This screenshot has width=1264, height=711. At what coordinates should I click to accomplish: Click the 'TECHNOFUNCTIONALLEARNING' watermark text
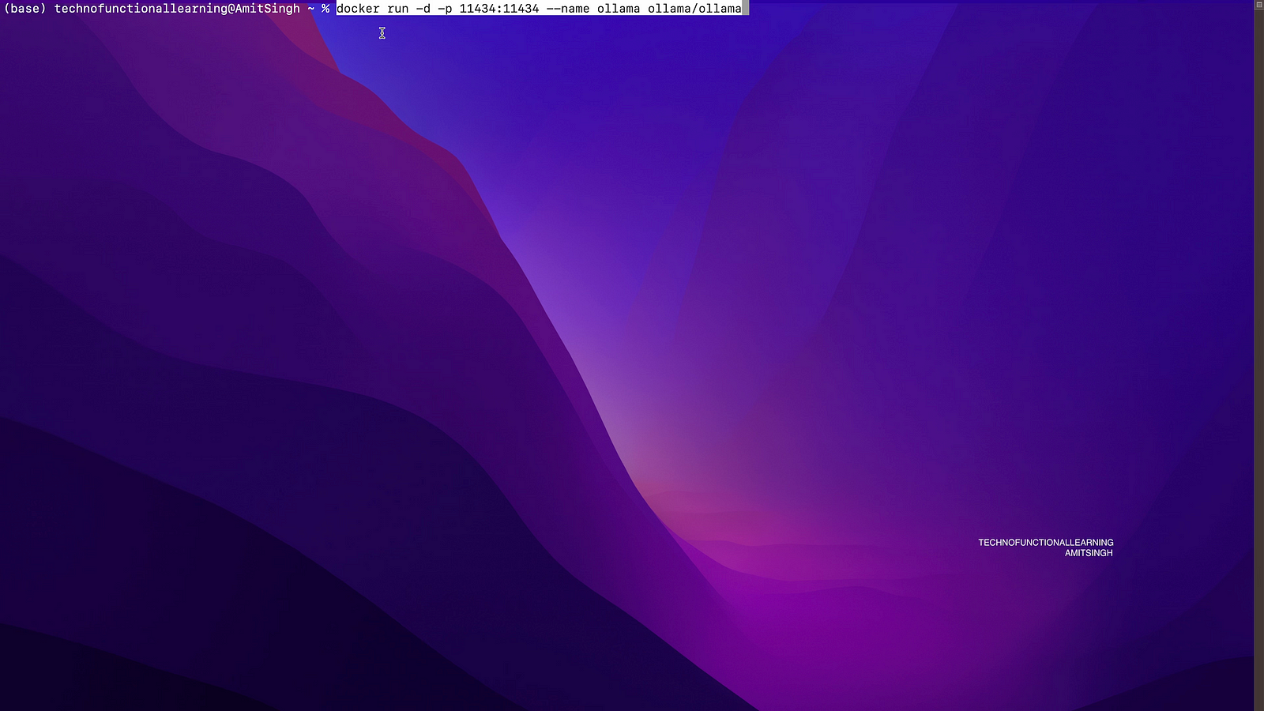coord(1045,543)
